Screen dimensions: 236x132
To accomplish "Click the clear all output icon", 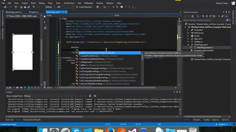I will (x=90, y=96).
